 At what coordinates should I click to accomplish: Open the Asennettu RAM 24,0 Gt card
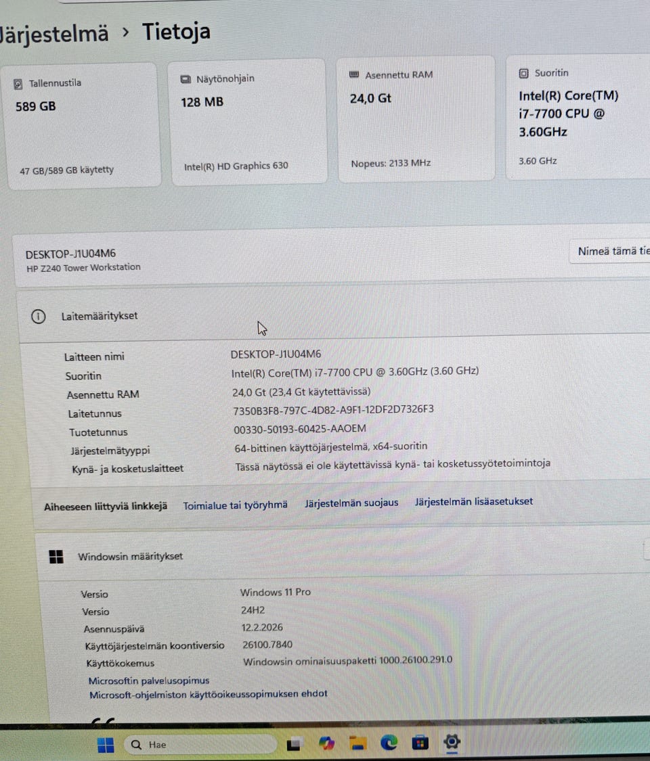pyautogui.click(x=416, y=119)
